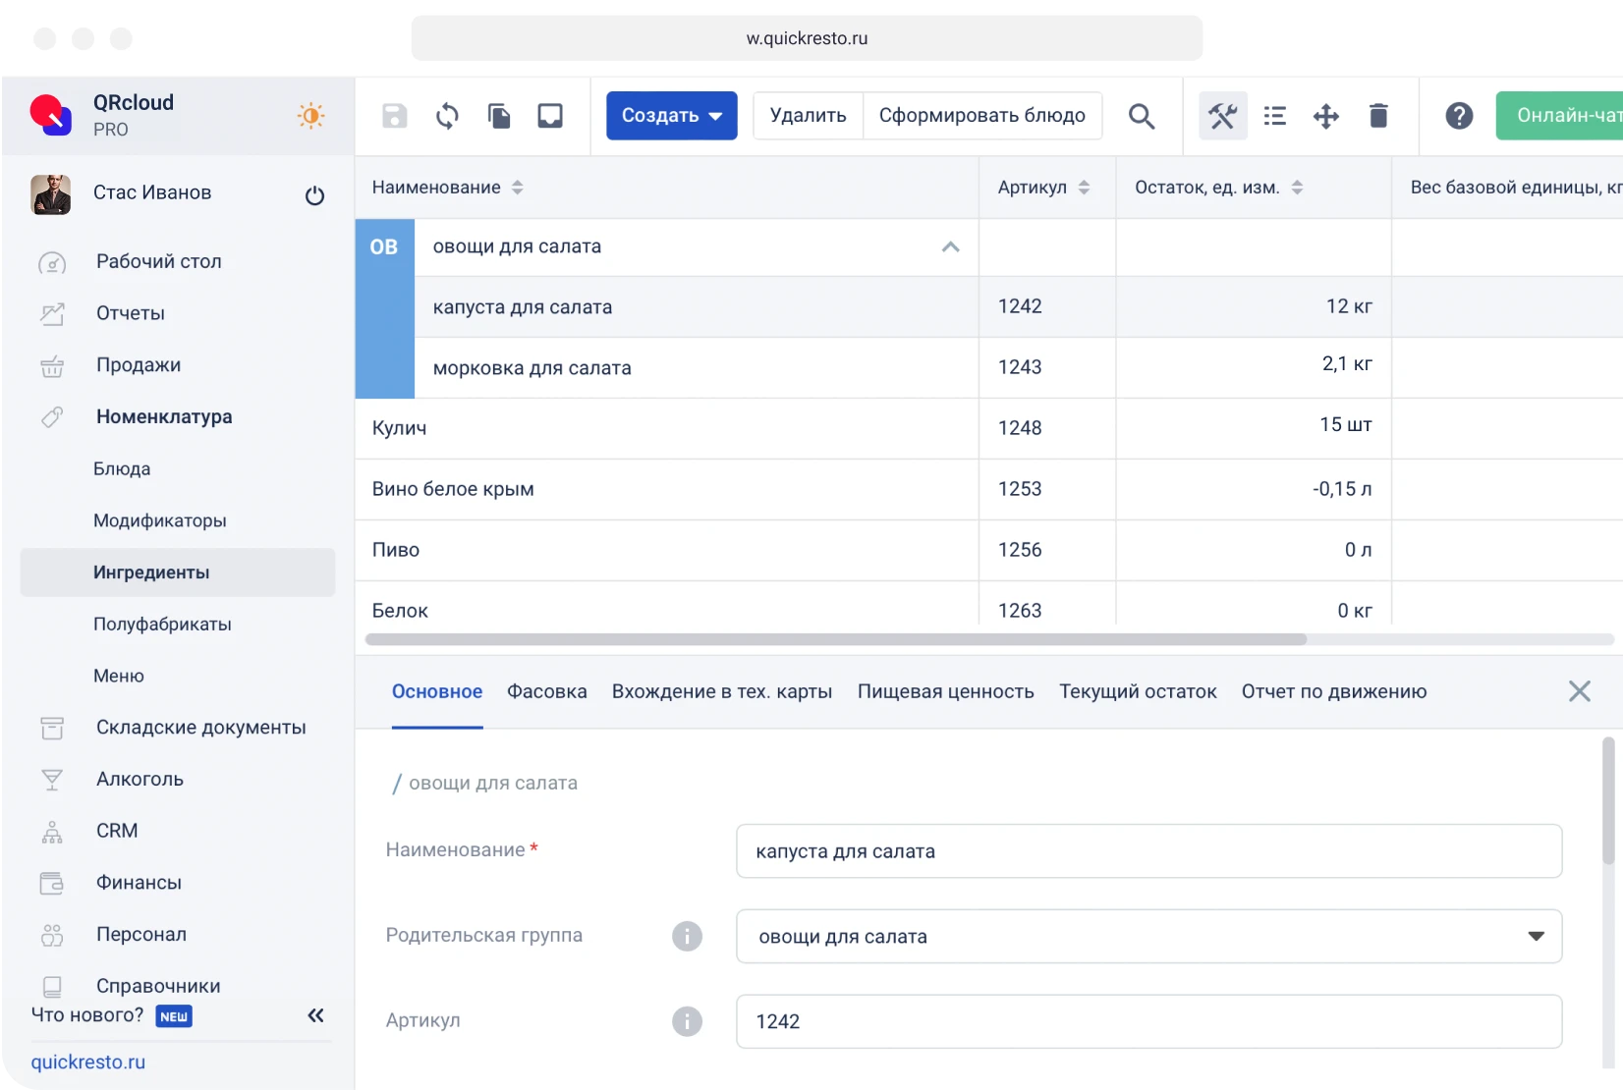Switch to the Фасовка tab
1623x1090 pixels.
pos(546,691)
